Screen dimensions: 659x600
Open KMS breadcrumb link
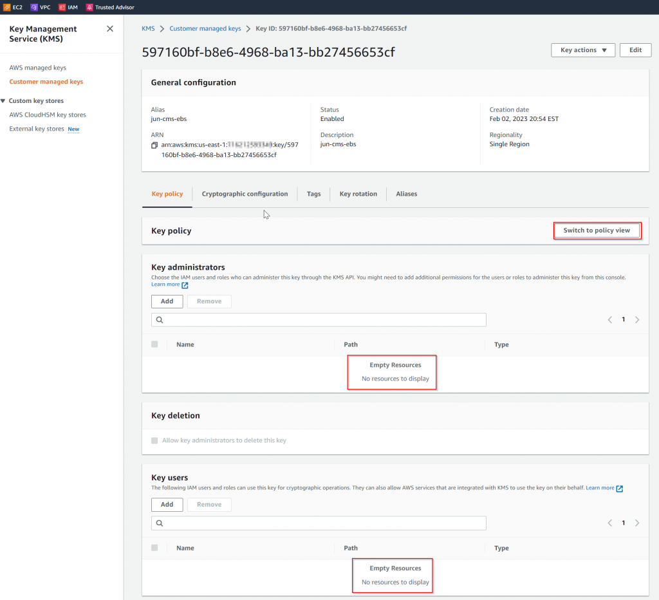click(148, 28)
